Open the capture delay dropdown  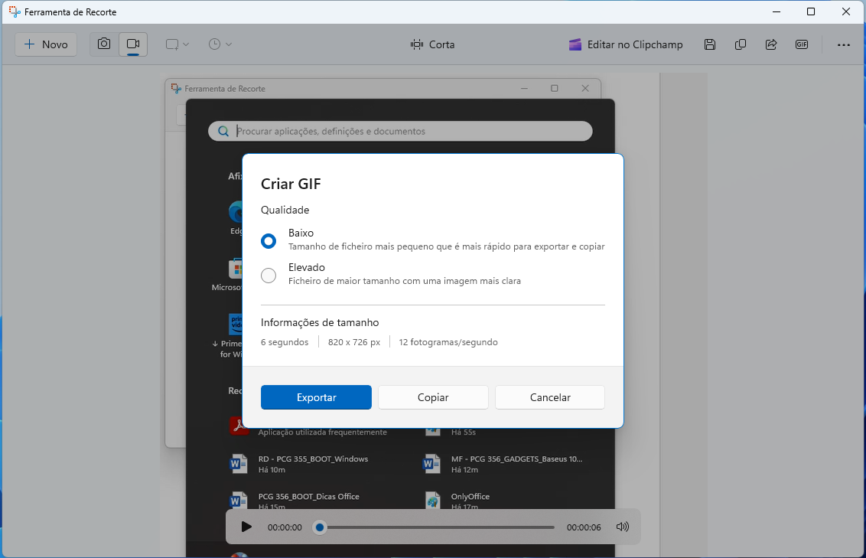220,44
